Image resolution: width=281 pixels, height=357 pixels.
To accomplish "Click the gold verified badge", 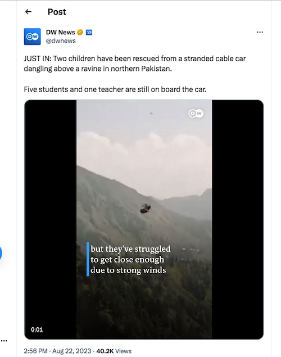I will [80, 33].
